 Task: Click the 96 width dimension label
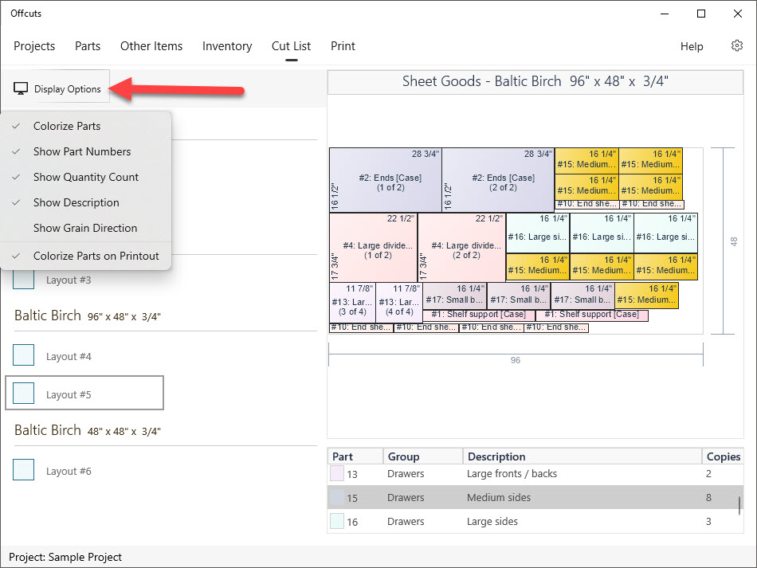515,361
